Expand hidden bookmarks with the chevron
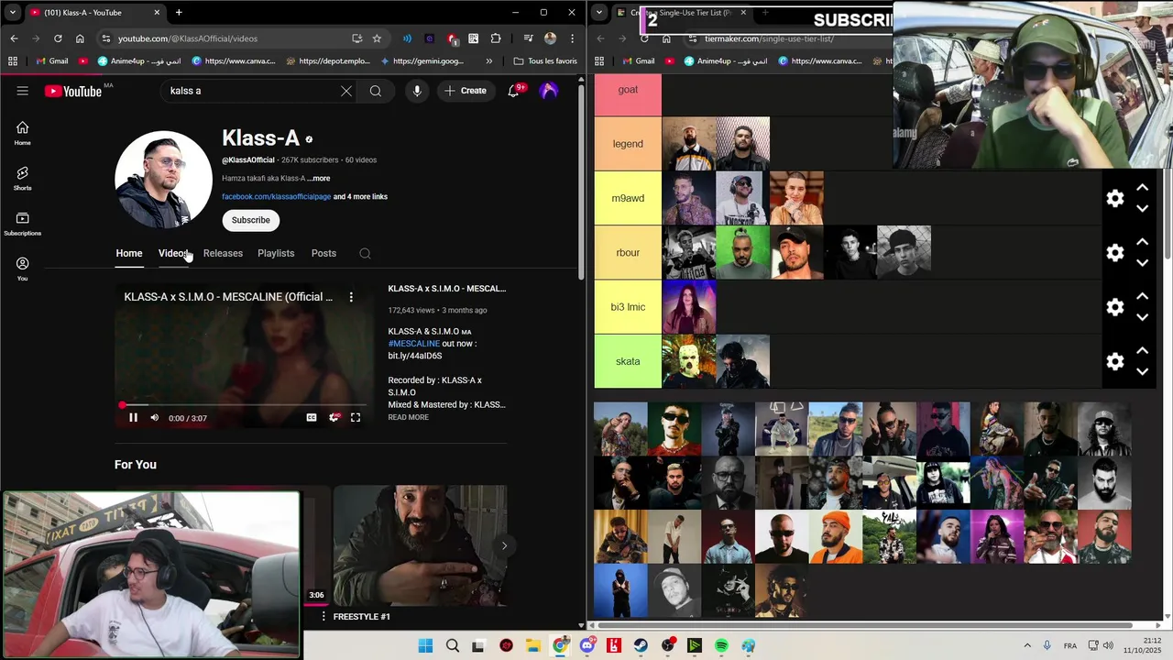The width and height of the screenshot is (1173, 660). (488, 61)
